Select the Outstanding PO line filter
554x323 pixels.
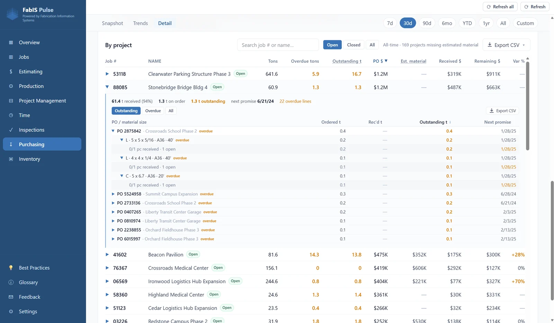(126, 111)
